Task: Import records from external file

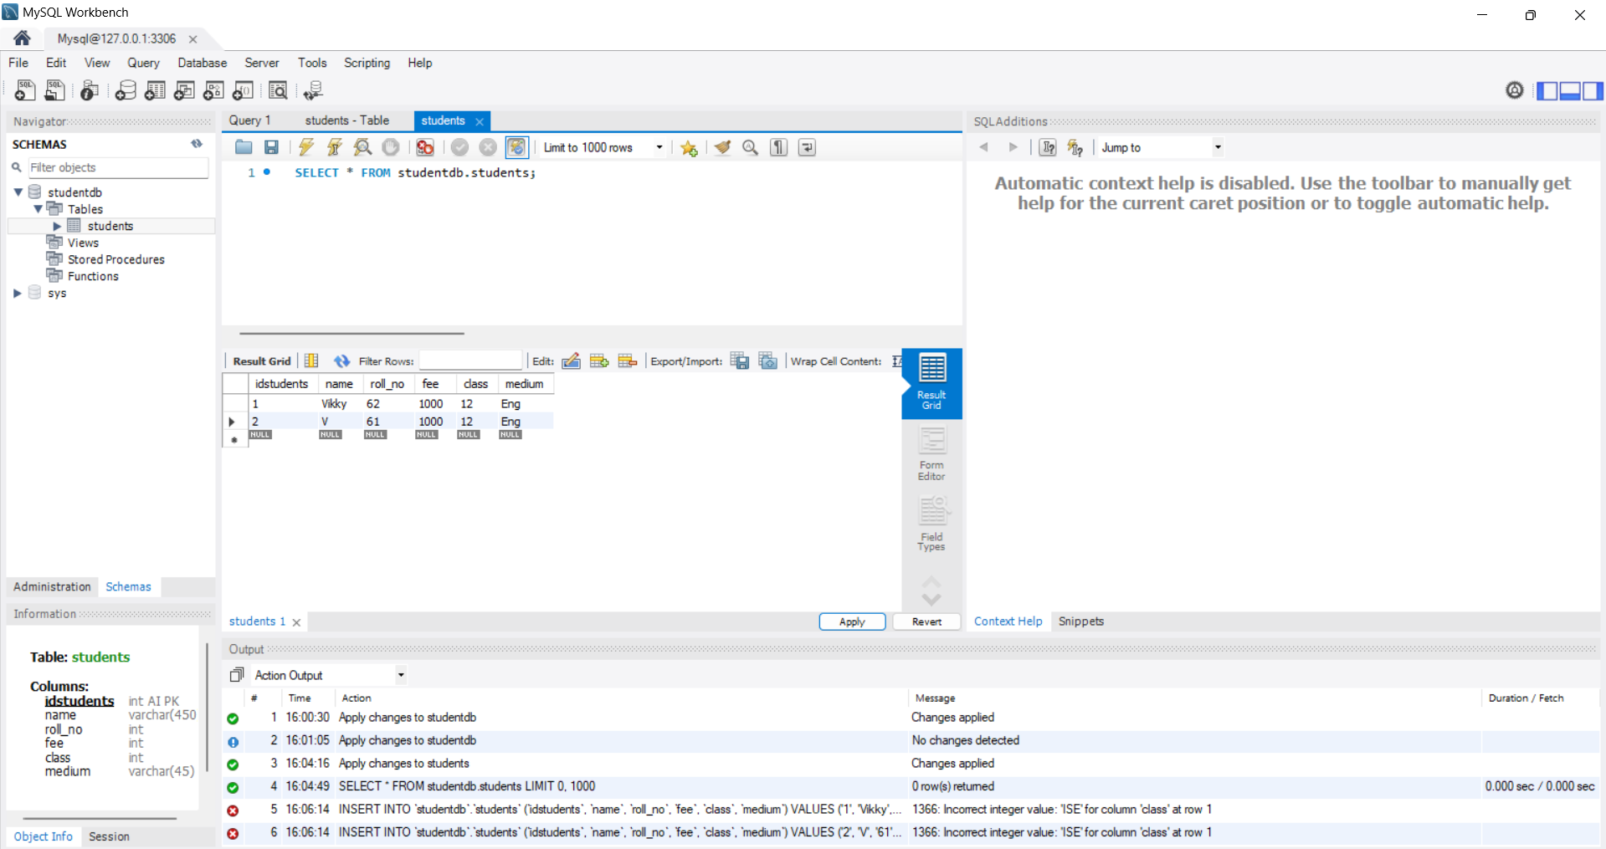Action: pyautogui.click(x=768, y=361)
